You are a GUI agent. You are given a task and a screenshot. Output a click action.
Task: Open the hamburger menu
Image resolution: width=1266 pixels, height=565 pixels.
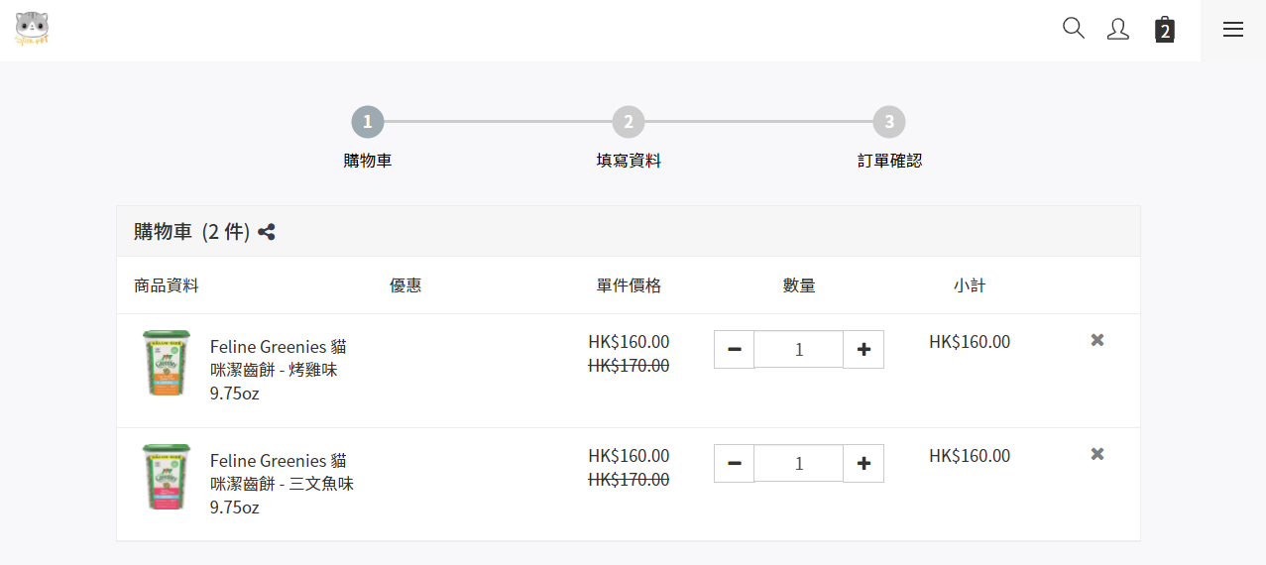pyautogui.click(x=1233, y=30)
